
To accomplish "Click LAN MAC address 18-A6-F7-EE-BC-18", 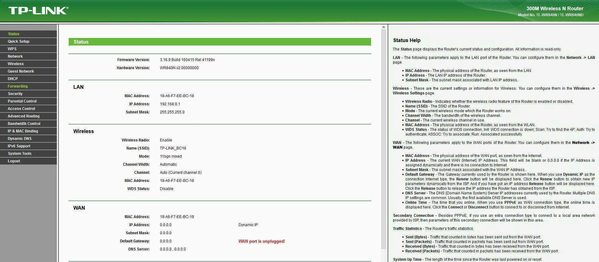I will [x=177, y=96].
